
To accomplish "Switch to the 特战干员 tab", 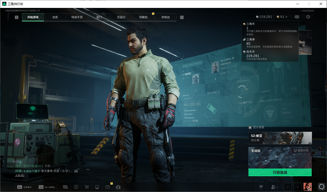I will [77, 17].
